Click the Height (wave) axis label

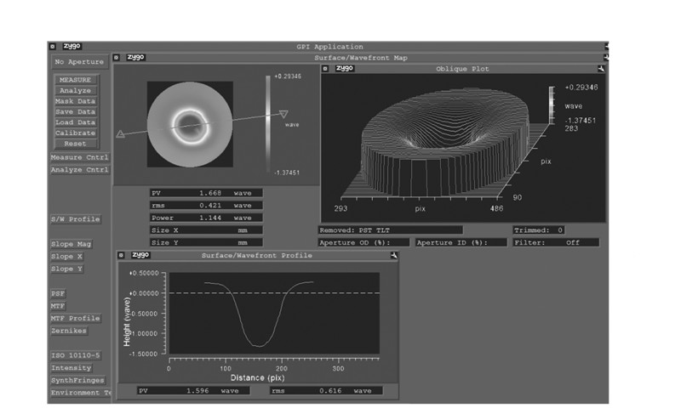point(127,321)
